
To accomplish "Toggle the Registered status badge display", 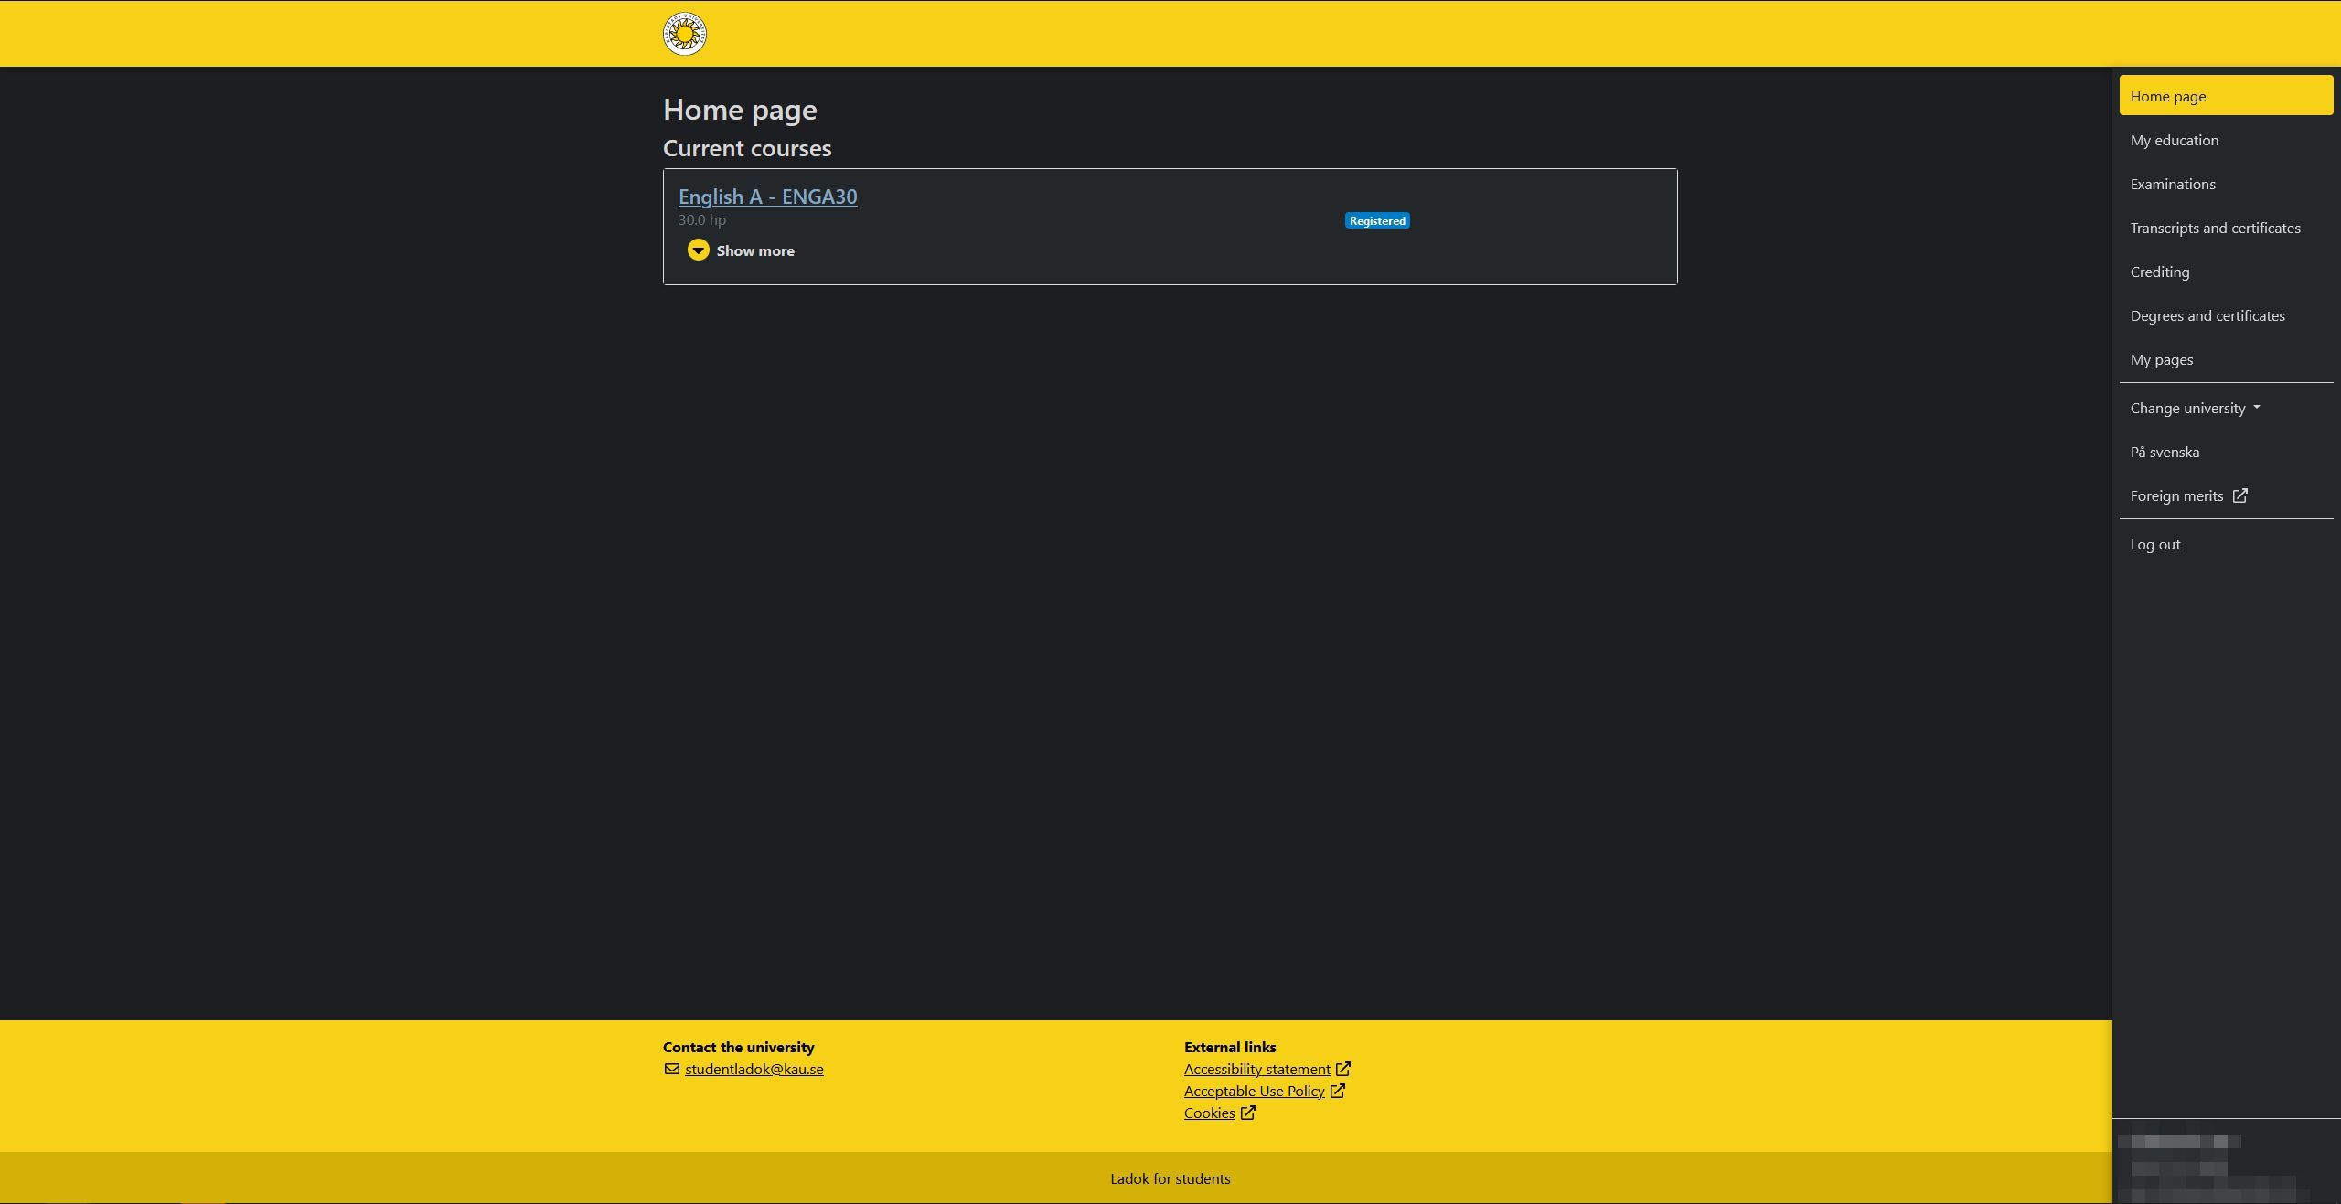I will pos(1376,219).
